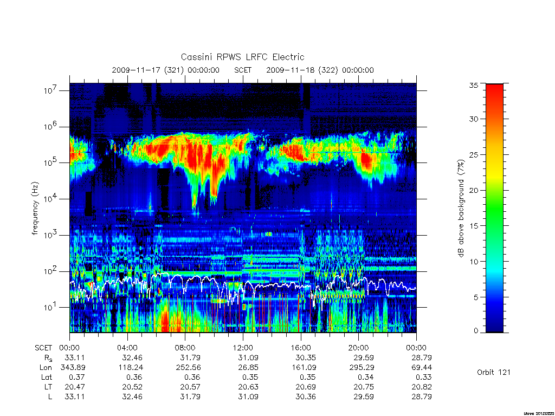The width and height of the screenshot is (555, 416).
Task: Click the Lon value 295.29
Action: click(362, 368)
